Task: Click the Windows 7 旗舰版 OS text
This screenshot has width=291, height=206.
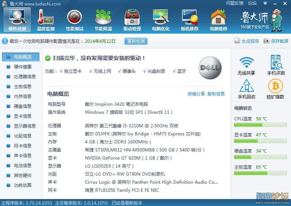Action: [x=128, y=112]
